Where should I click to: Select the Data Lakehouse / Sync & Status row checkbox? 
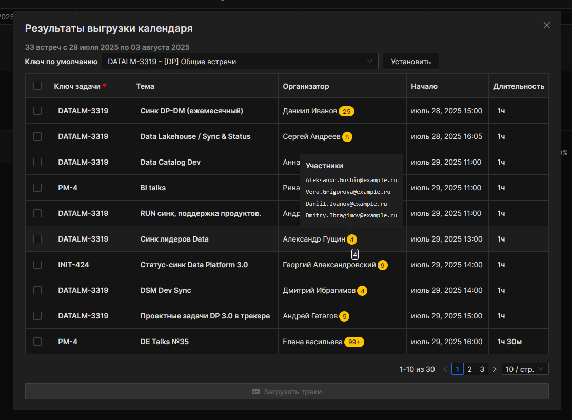[37, 136]
